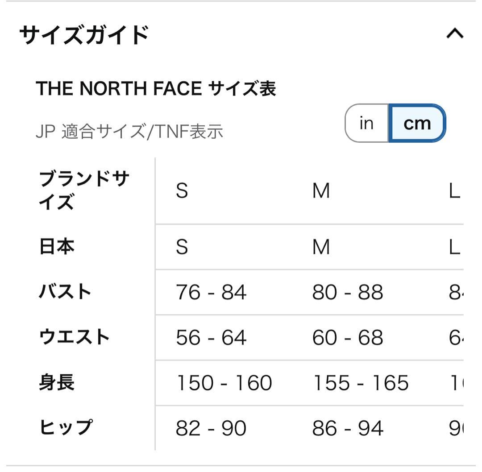The width and height of the screenshot is (482, 472).
Task: Select the M brand size column header
Action: pos(321,191)
